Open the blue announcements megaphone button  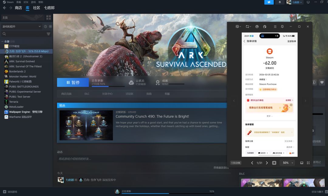pos(269,2)
